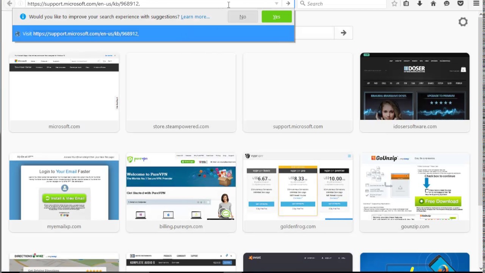Image resolution: width=485 pixels, height=273 pixels.
Task: Click the new tab search submit arrow
Action: coord(343,33)
